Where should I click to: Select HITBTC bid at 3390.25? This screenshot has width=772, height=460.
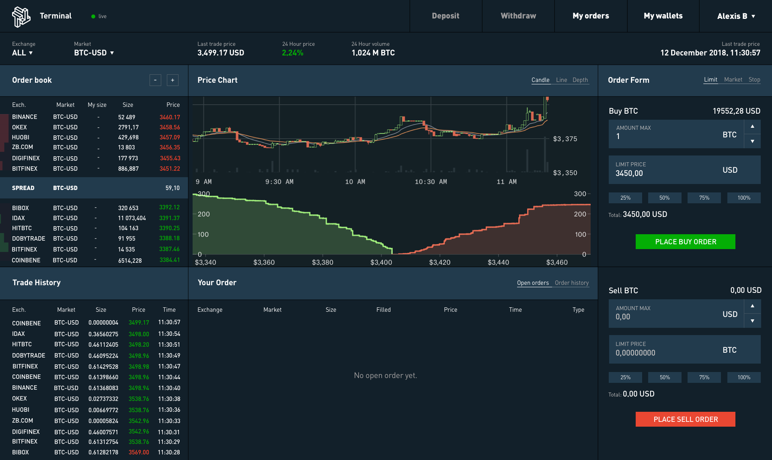click(x=94, y=228)
